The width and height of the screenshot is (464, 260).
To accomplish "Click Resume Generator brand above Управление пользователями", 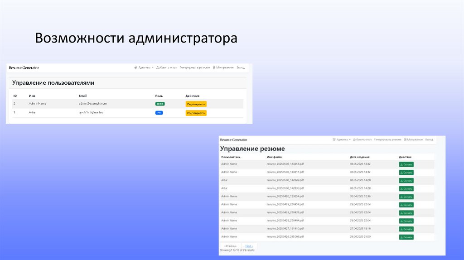I will click(24, 68).
